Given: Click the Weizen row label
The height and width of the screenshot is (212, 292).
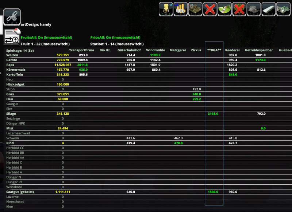Looking at the screenshot, I should pos(12,55).
